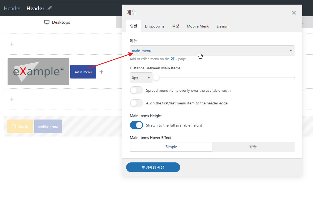This screenshot has height=201, width=313.
Task: Toggle Spread menu items evenly switch
Action: 137,90
